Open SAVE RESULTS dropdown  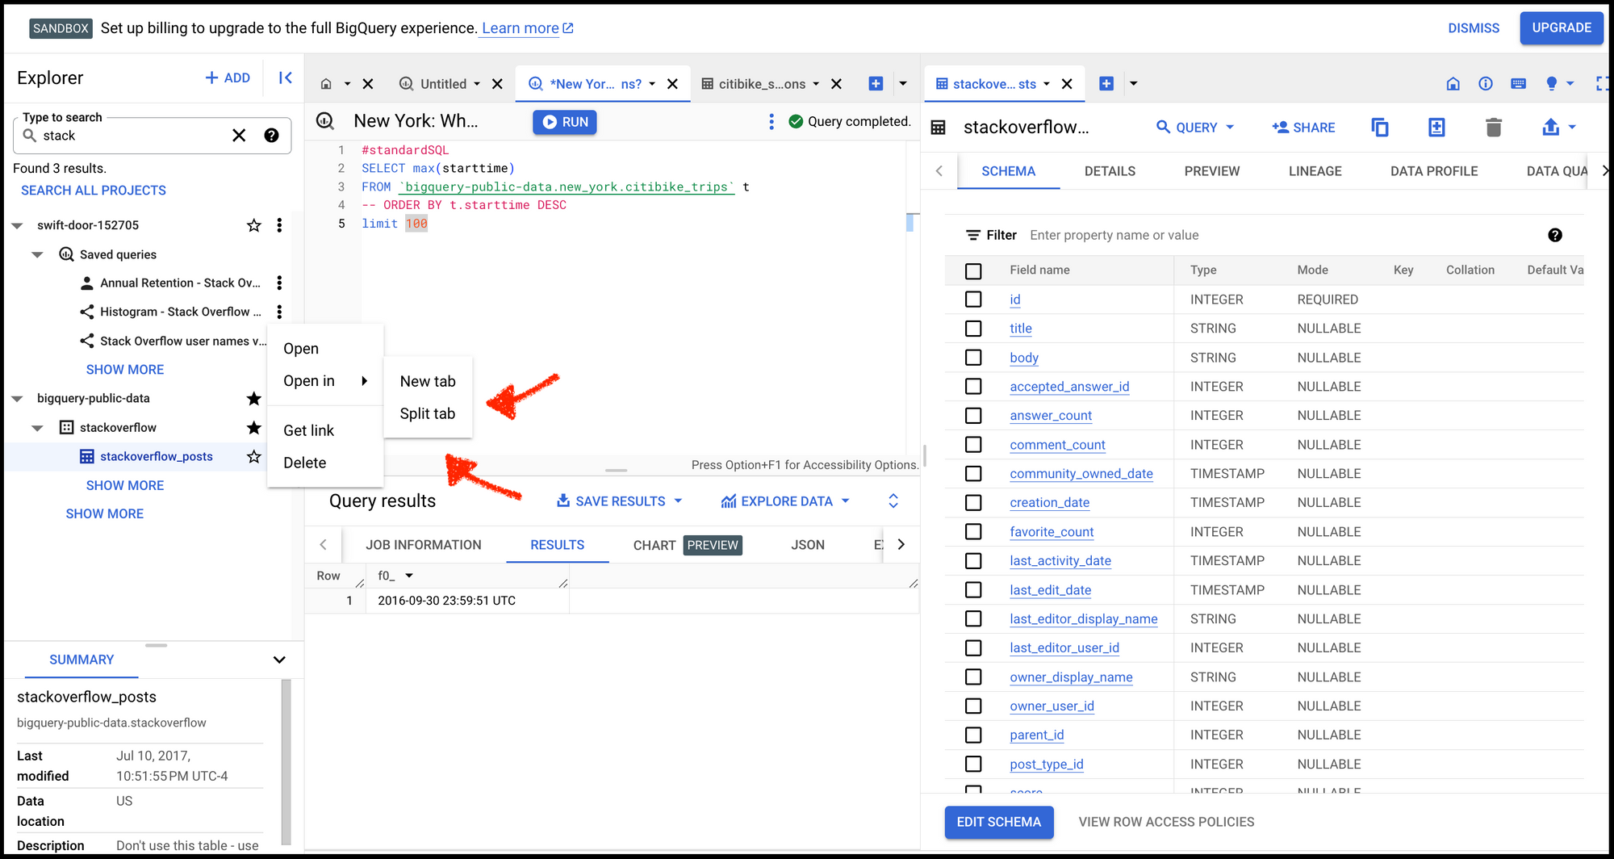click(620, 501)
